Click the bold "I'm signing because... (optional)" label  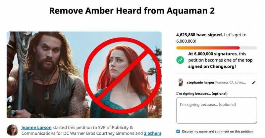coord(202,93)
